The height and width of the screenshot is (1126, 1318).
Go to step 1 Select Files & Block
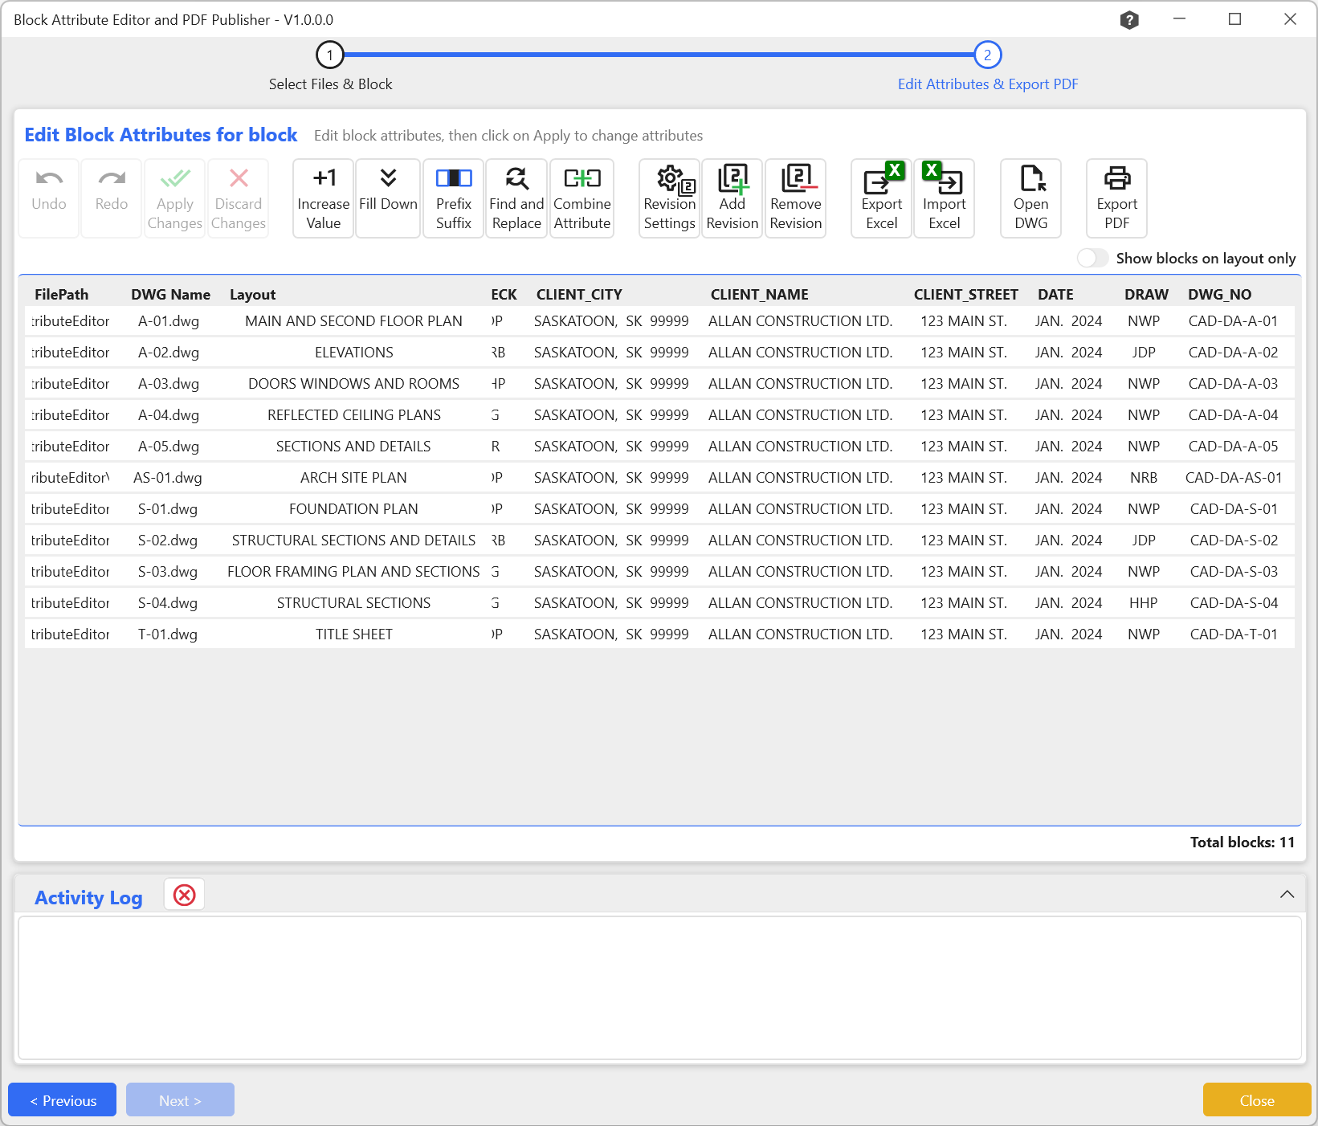(330, 55)
